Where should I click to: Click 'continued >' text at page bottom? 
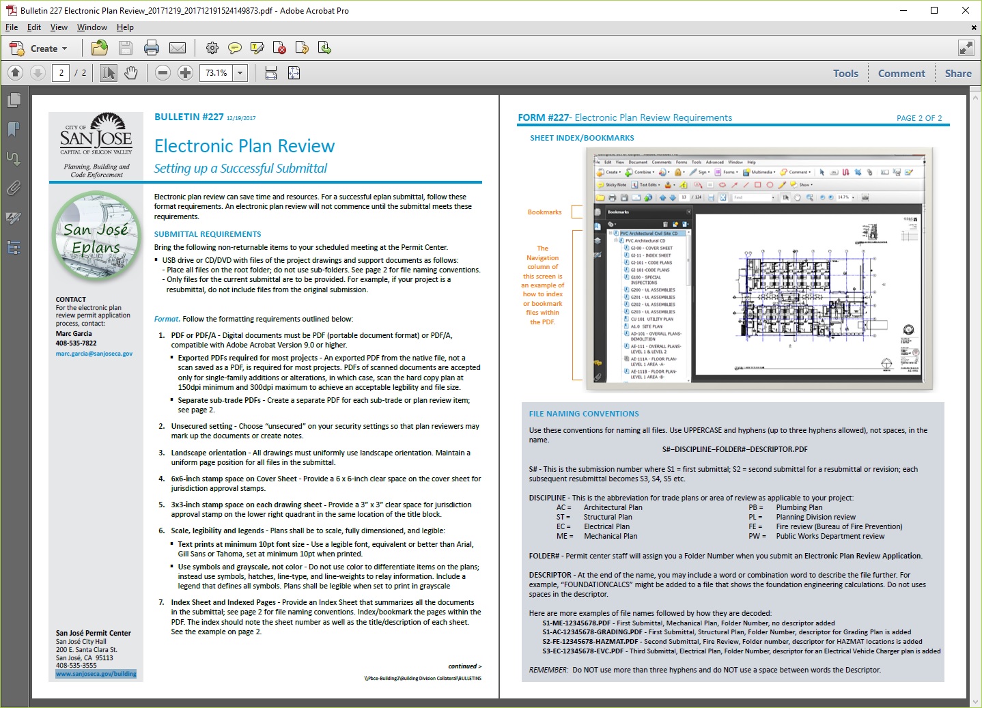point(465,666)
